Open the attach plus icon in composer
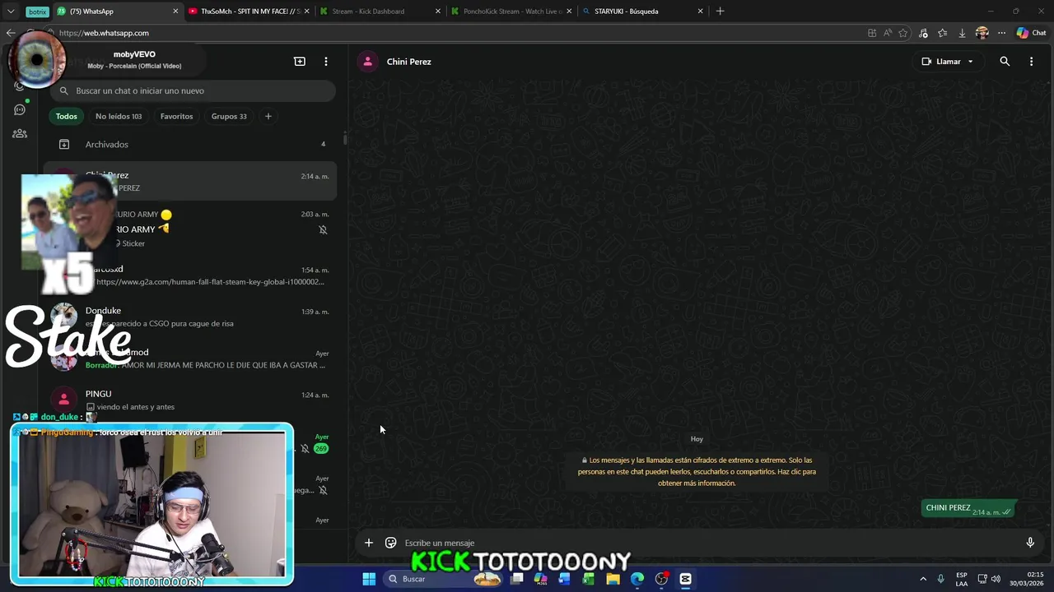Screen dimensions: 1054x592 pyautogui.click(x=369, y=543)
